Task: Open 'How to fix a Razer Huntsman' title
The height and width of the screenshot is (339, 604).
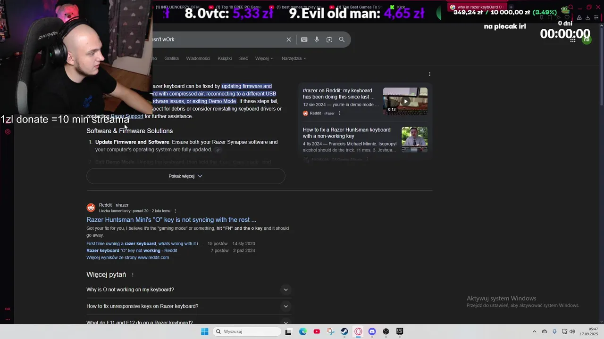Action: pyautogui.click(x=347, y=133)
